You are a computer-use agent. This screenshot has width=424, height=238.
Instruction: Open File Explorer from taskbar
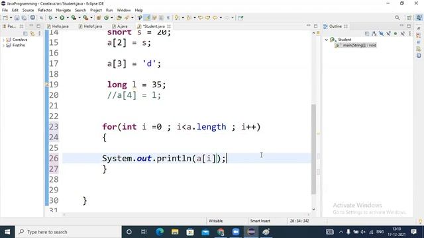tap(175, 232)
